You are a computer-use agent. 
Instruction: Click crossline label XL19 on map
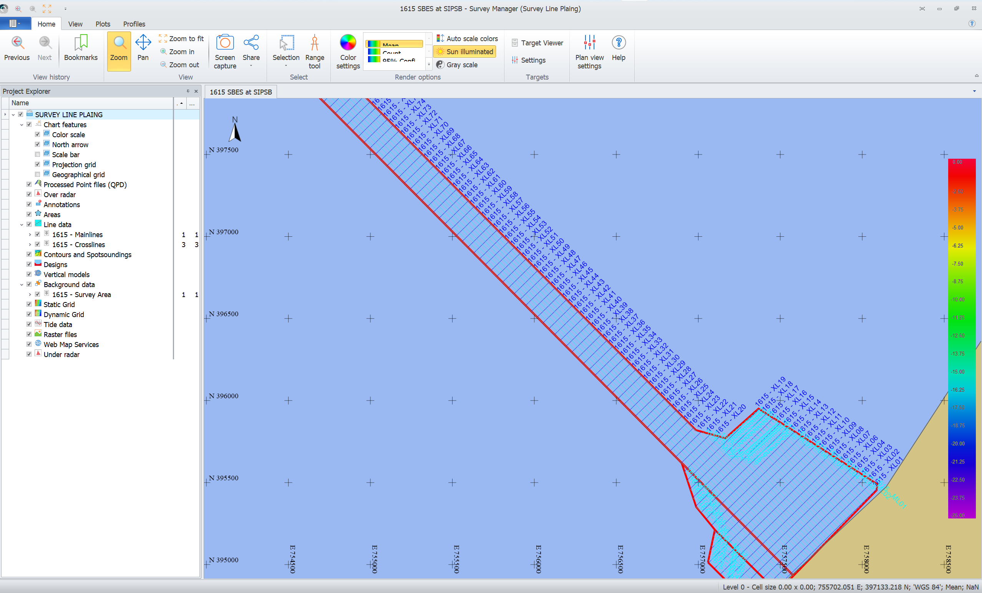pyautogui.click(x=771, y=391)
